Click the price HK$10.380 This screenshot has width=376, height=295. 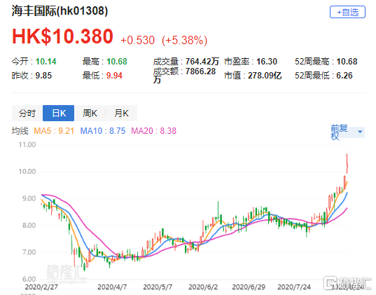tap(62, 36)
